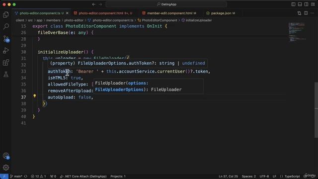Select 'src' in the breadcrumb path
Image resolution: width=318 pixels, height=179 pixels.
pyautogui.click(x=30, y=20)
